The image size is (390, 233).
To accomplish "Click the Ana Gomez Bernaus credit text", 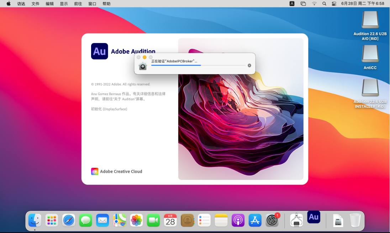I will (x=128, y=96).
